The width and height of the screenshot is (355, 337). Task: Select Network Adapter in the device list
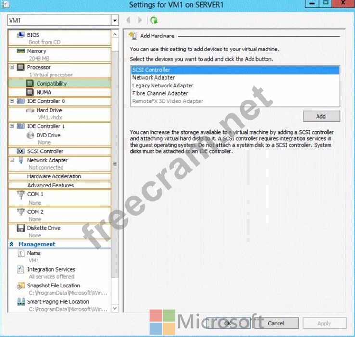coord(235,77)
